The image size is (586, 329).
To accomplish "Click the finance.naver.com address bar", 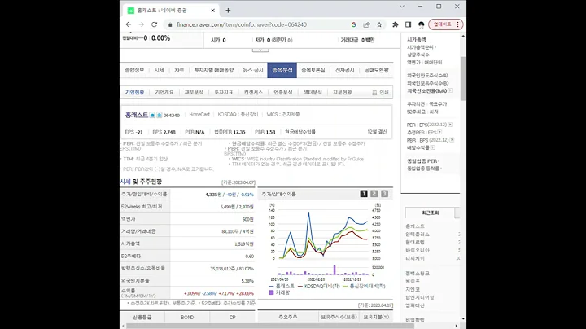I will pyautogui.click(x=242, y=24).
